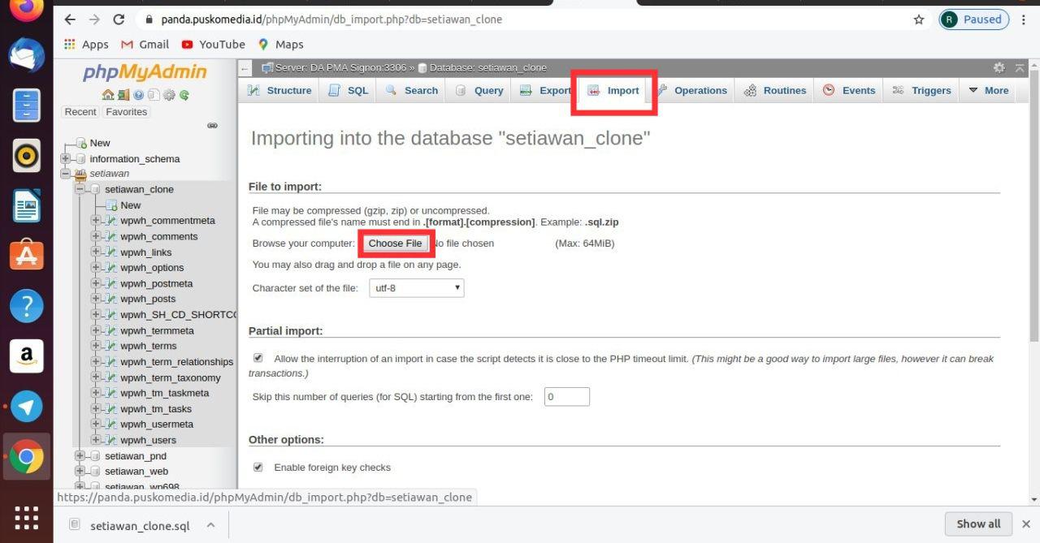The height and width of the screenshot is (543, 1040).
Task: Disable Enable foreign key checks
Action: (258, 467)
